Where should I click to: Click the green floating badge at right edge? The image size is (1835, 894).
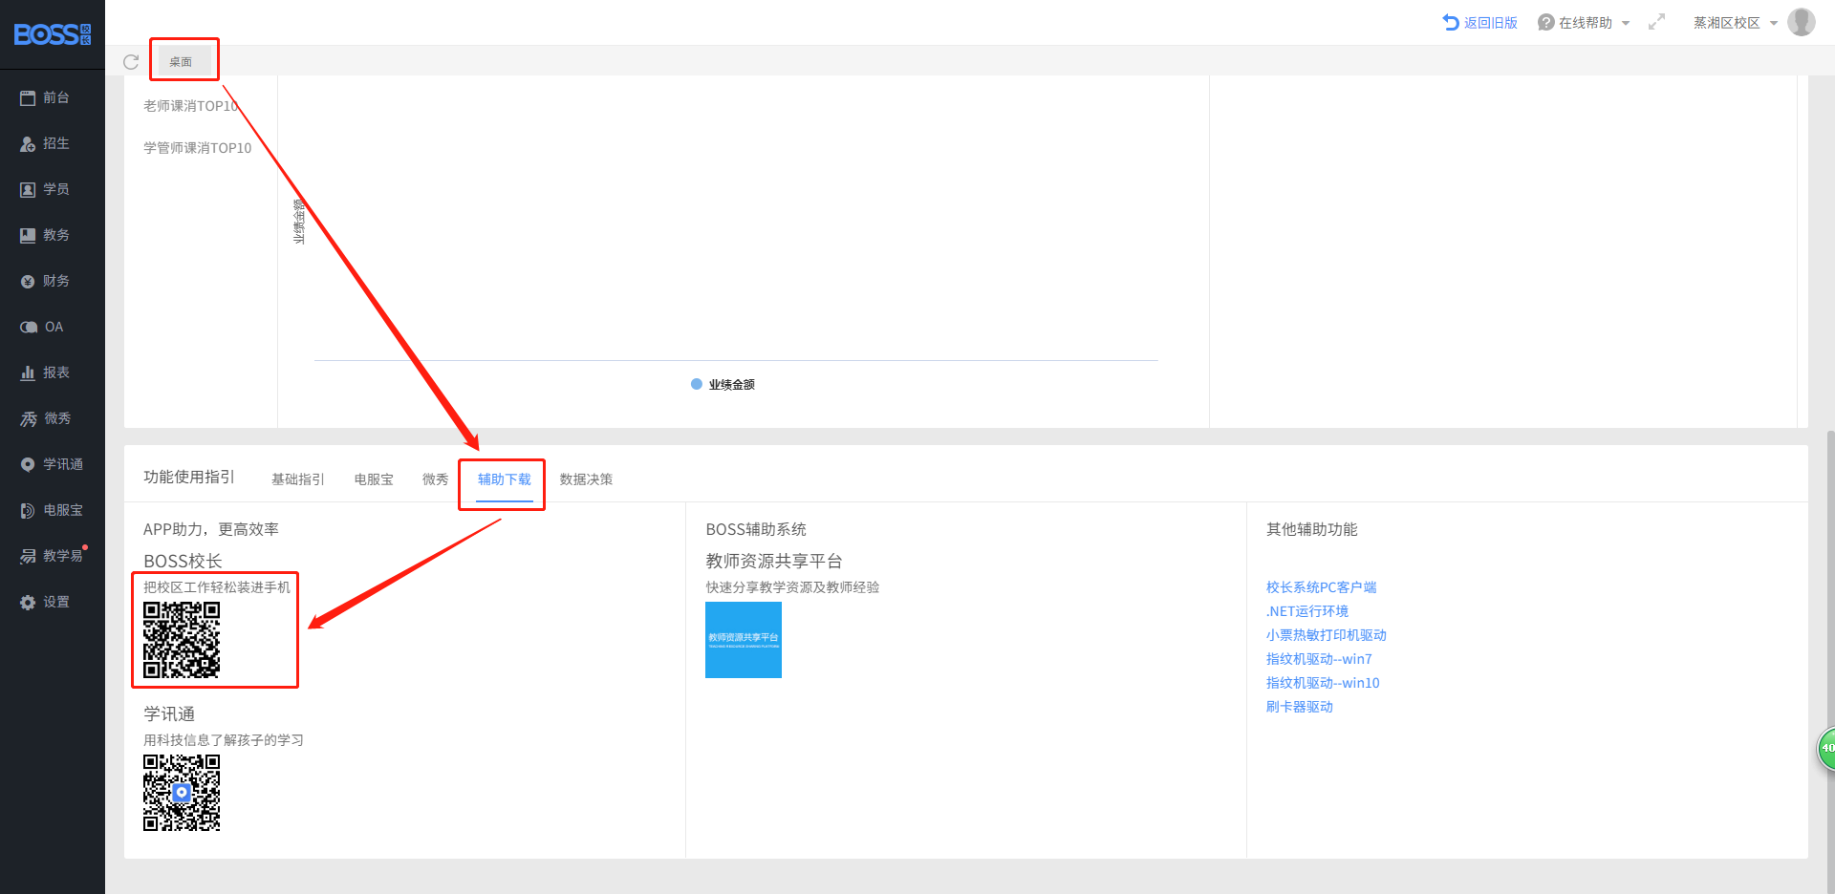[1825, 748]
